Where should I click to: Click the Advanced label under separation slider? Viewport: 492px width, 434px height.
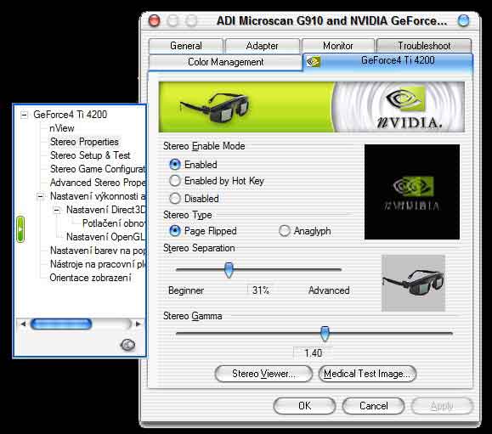point(329,290)
